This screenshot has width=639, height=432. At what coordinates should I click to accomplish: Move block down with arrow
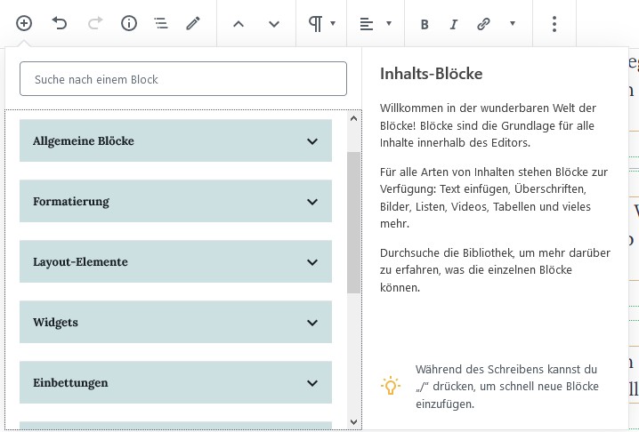tap(274, 24)
